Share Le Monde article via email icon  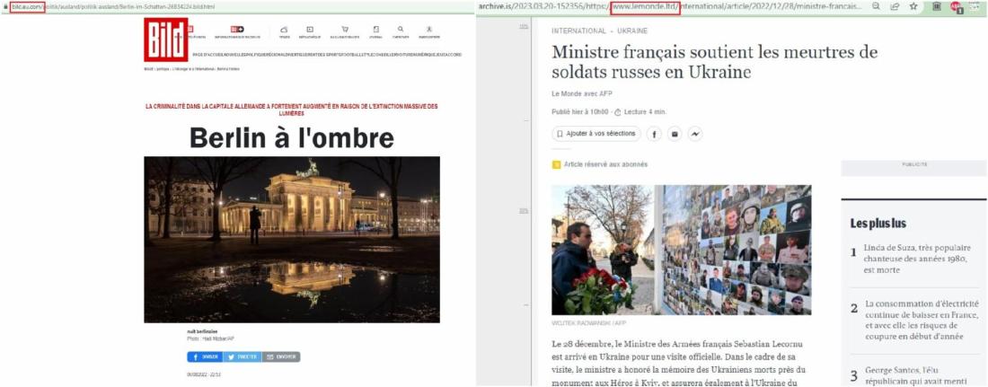[675, 134]
